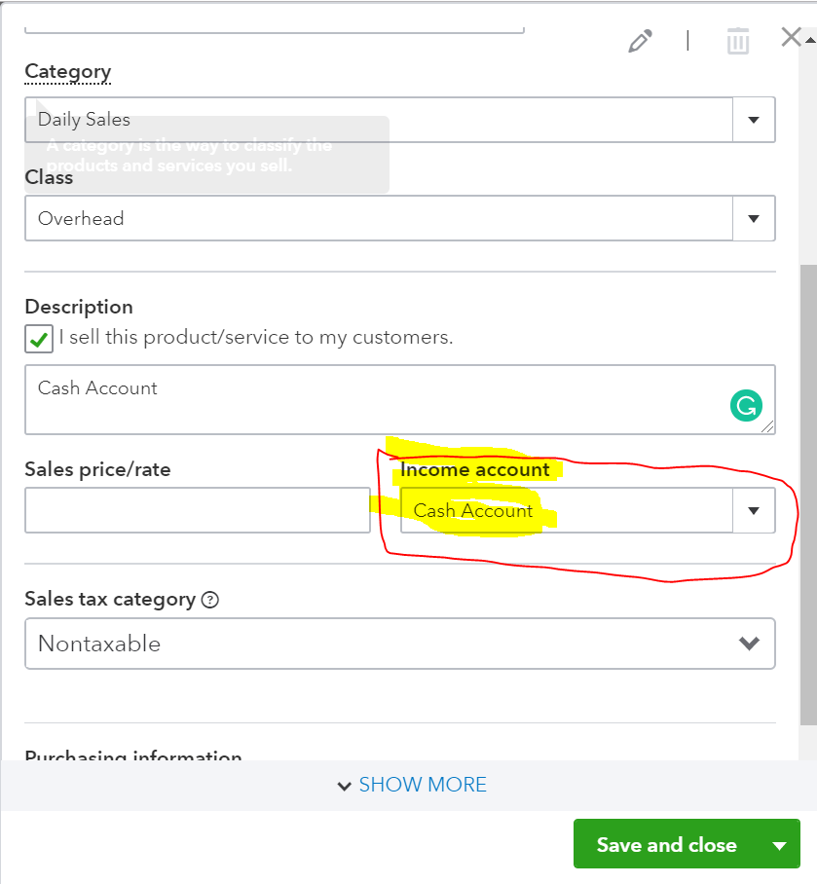The image size is (817, 884).
Task: Click the pencil edit icon
Action: point(640,41)
